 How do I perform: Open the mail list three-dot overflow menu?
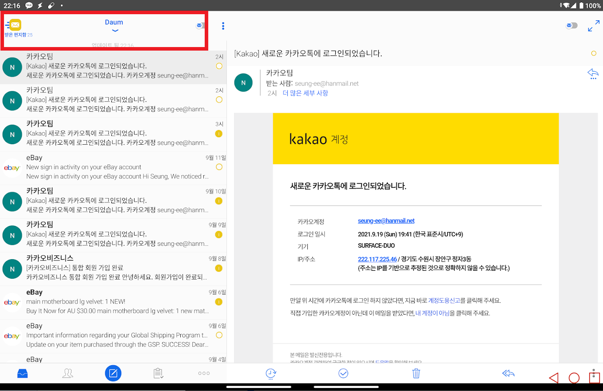[223, 26]
